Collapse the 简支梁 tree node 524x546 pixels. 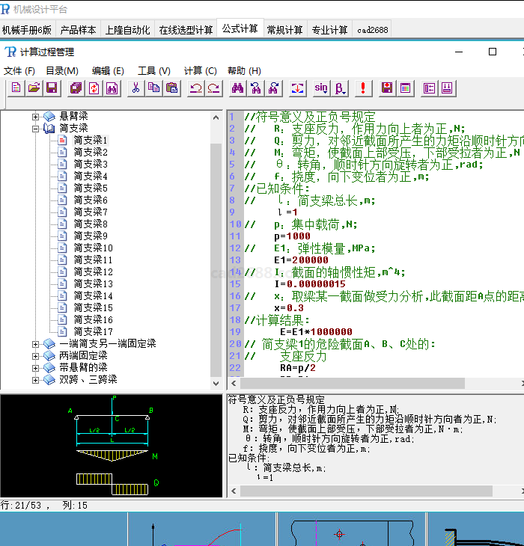(35, 128)
